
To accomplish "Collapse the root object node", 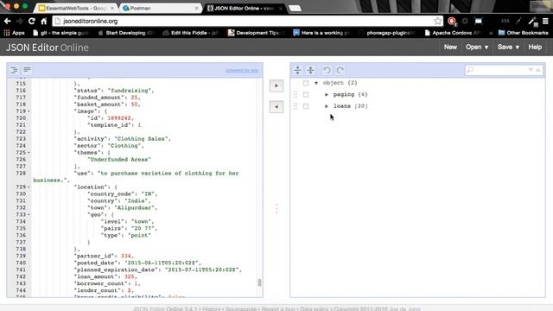I will coord(316,83).
